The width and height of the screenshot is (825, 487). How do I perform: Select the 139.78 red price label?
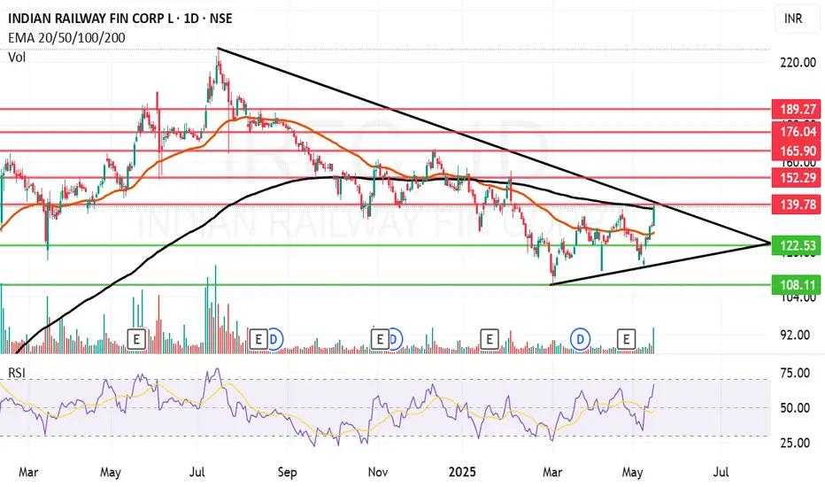(x=797, y=205)
